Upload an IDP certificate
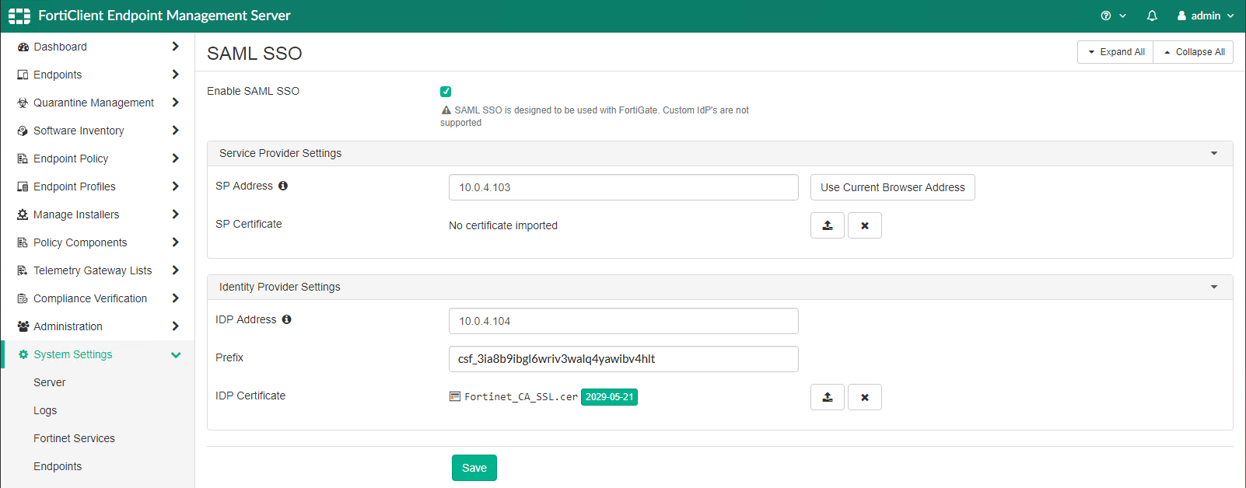Viewport: 1246px width, 488px height. coord(828,397)
